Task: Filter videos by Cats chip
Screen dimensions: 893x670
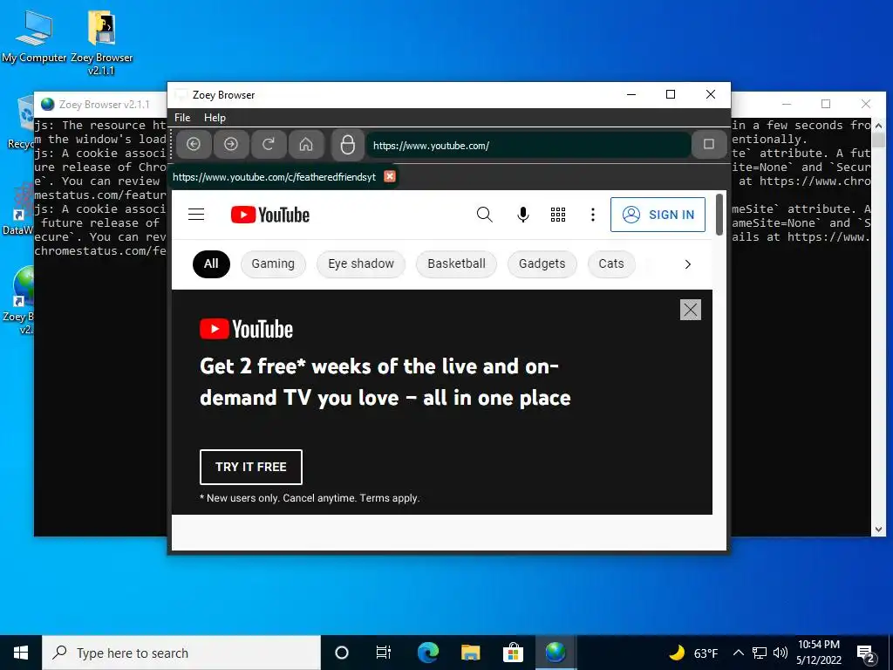Action: [611, 263]
